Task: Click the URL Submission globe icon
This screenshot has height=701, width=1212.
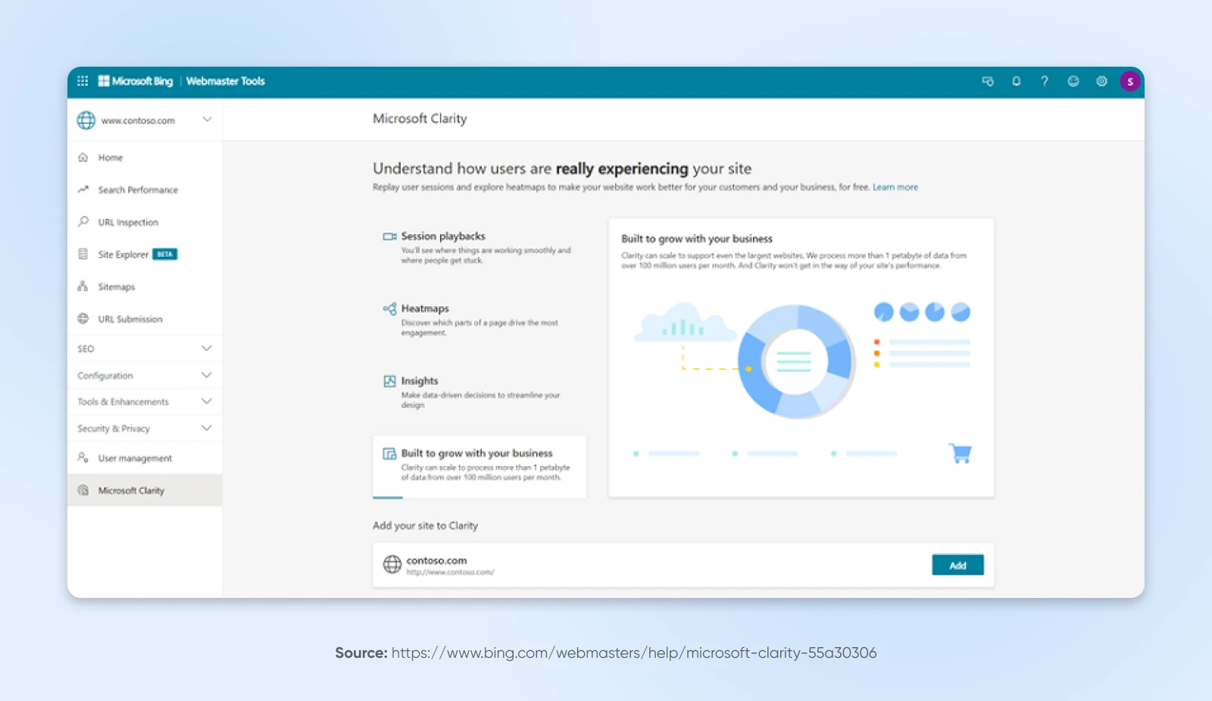Action: tap(83, 318)
